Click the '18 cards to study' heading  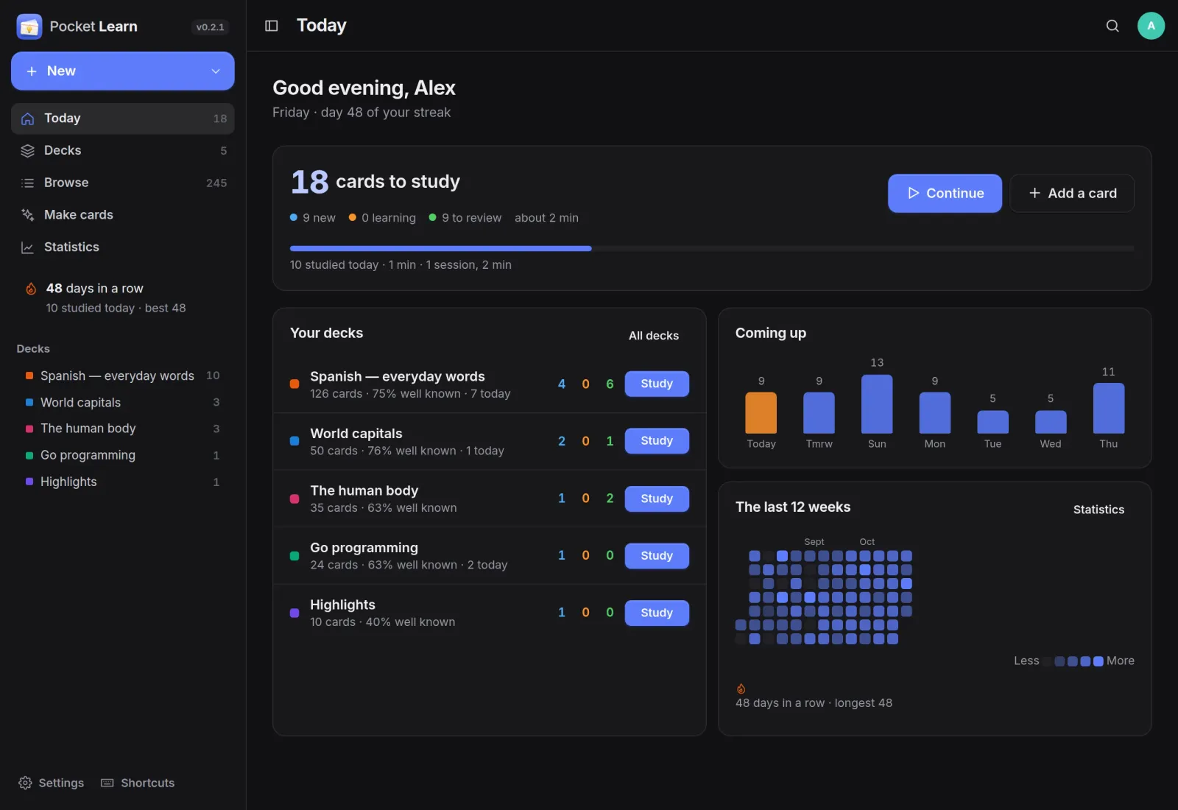click(375, 182)
